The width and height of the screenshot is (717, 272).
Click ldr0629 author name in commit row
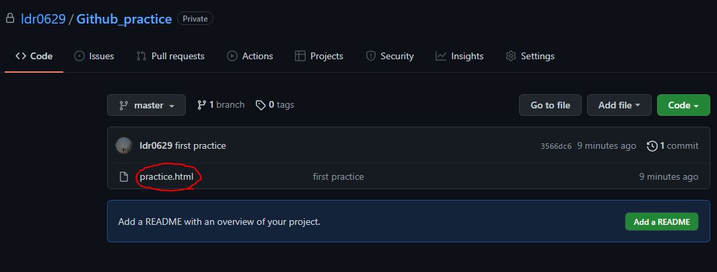pyautogui.click(x=156, y=146)
